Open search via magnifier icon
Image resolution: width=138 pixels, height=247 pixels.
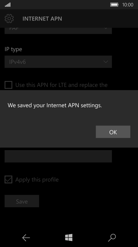[x=112, y=238]
